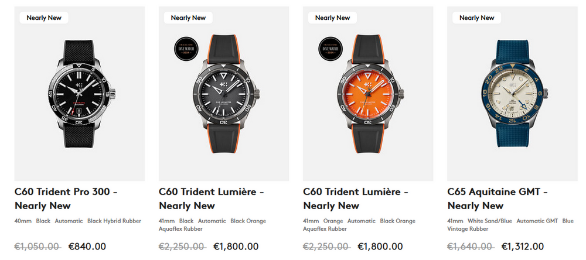Click the struck-through €1,640.00 original price
The height and width of the screenshot is (260, 586).
[471, 247]
